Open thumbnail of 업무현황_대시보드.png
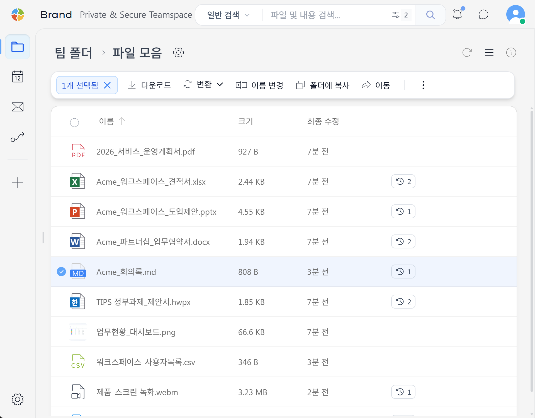The height and width of the screenshot is (418, 535). coord(78,332)
